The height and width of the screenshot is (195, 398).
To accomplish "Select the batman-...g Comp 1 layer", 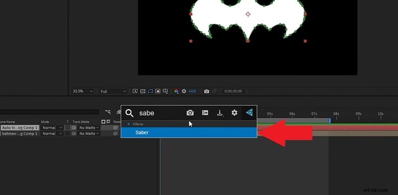I will click(20, 133).
